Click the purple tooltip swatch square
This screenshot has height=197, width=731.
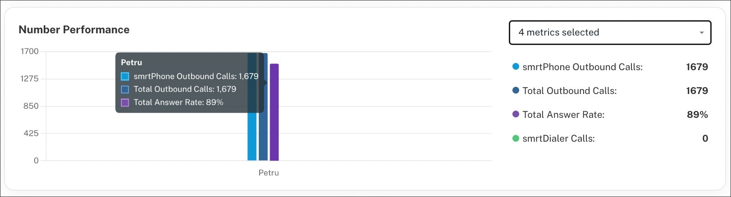pyautogui.click(x=125, y=103)
